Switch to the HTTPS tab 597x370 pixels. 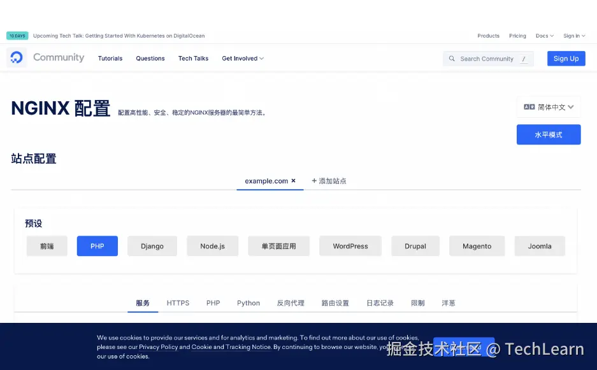pyautogui.click(x=178, y=303)
